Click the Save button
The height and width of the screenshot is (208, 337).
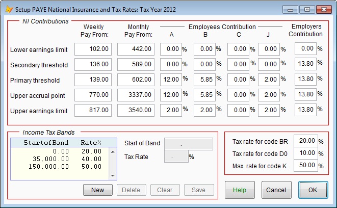point(199,190)
